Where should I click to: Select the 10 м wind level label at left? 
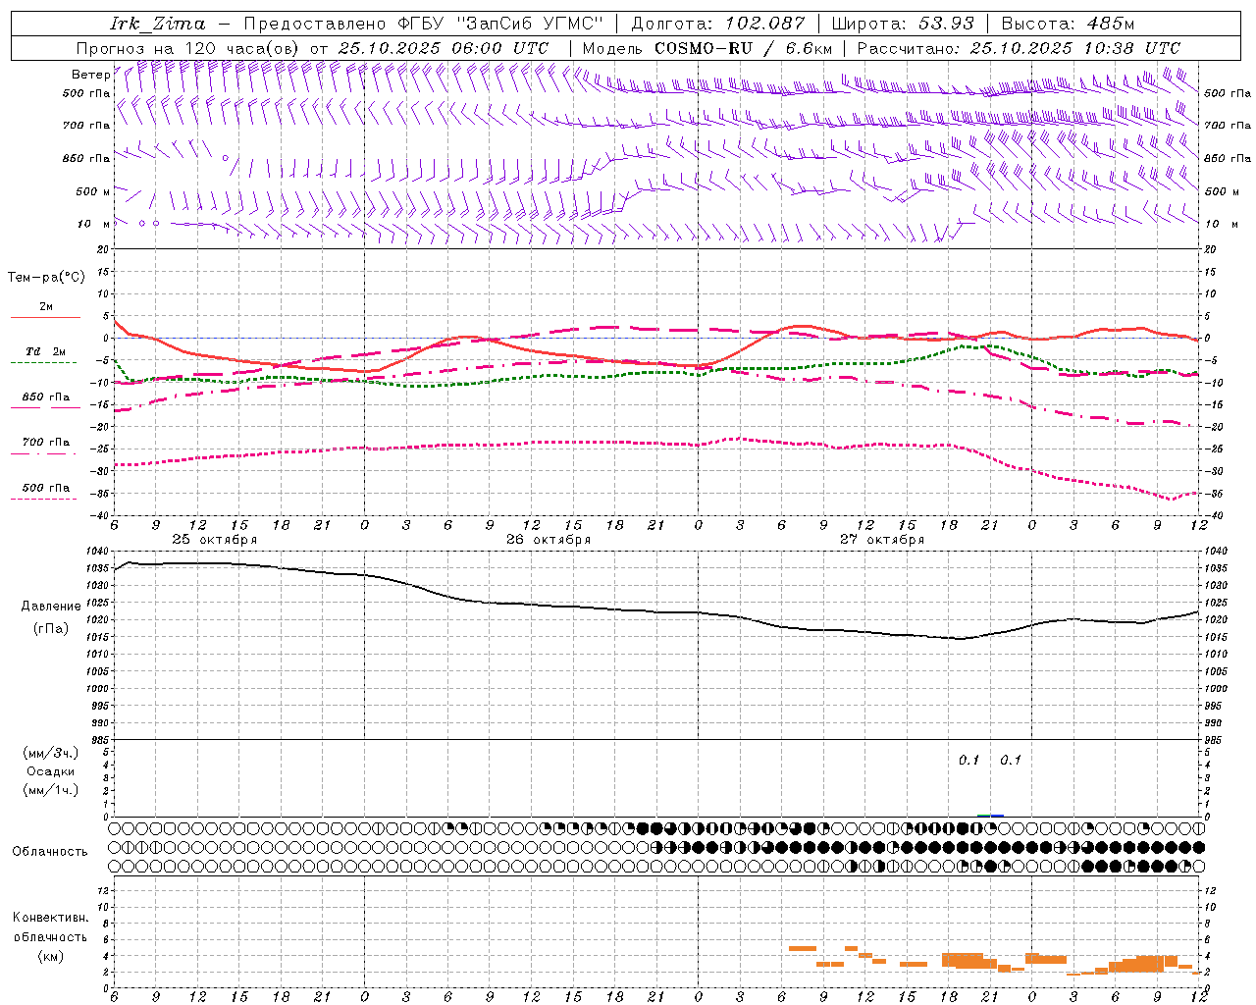pos(94,224)
